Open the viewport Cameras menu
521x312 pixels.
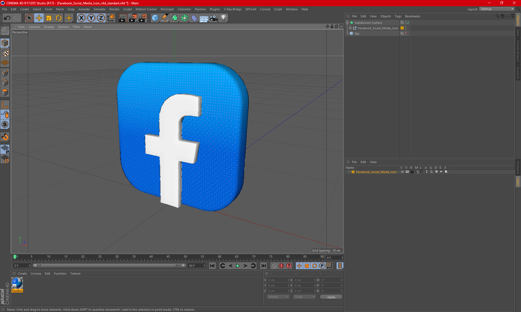coord(34,27)
